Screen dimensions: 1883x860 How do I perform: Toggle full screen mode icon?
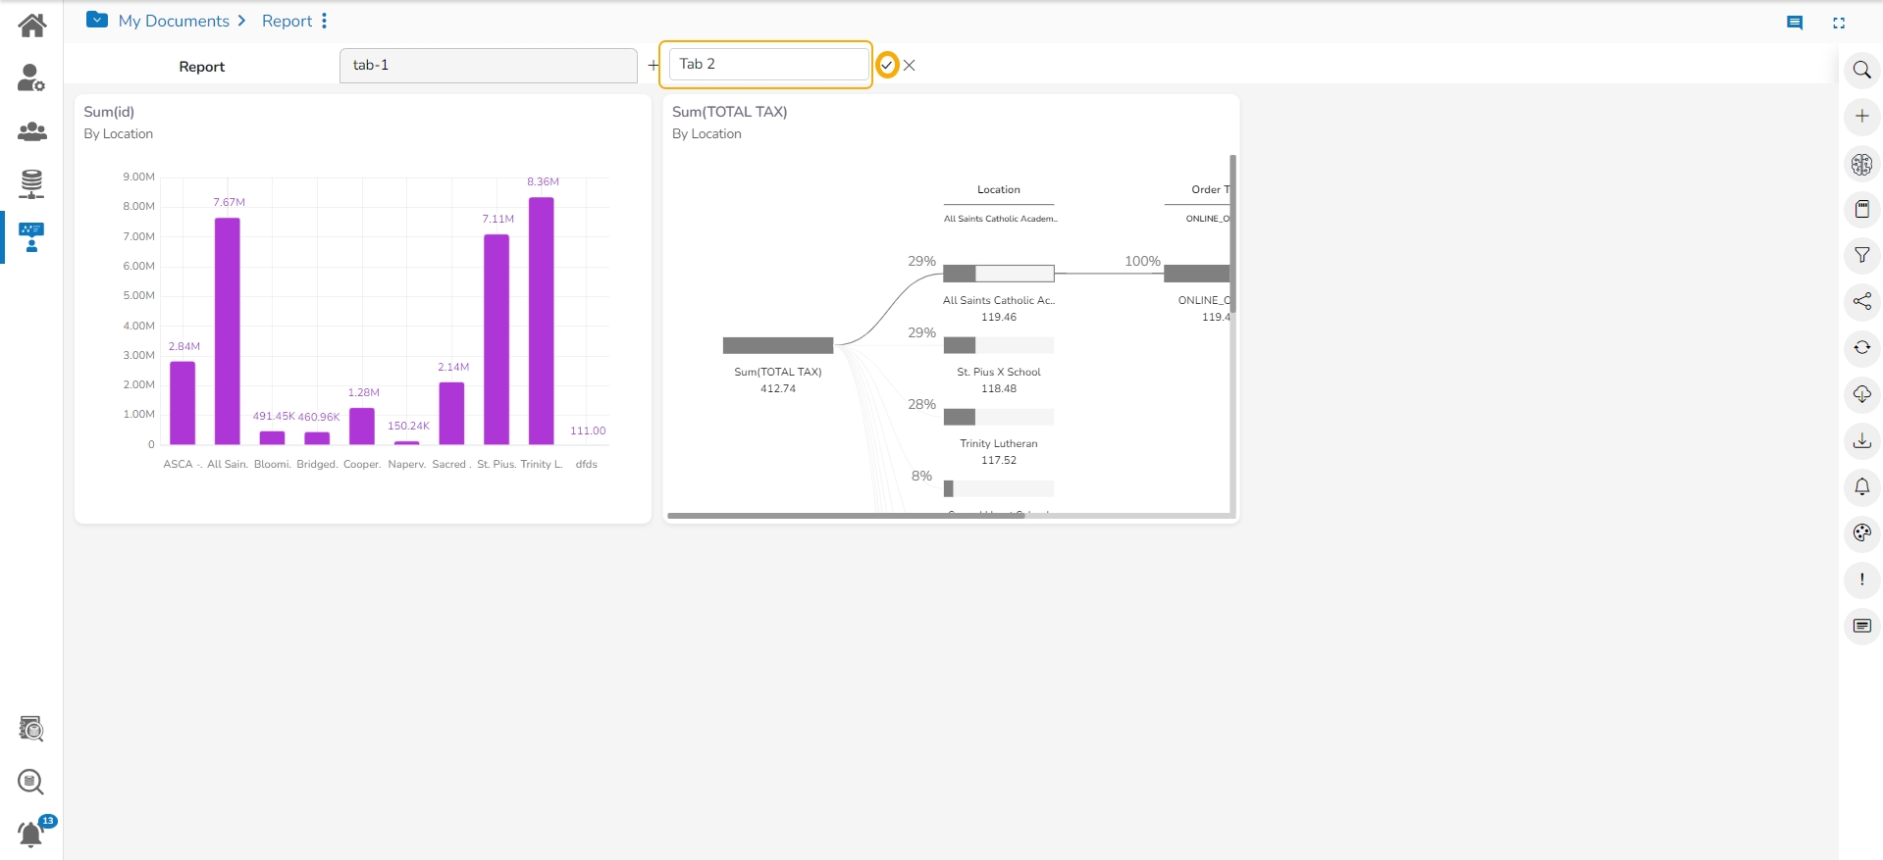1839,23
